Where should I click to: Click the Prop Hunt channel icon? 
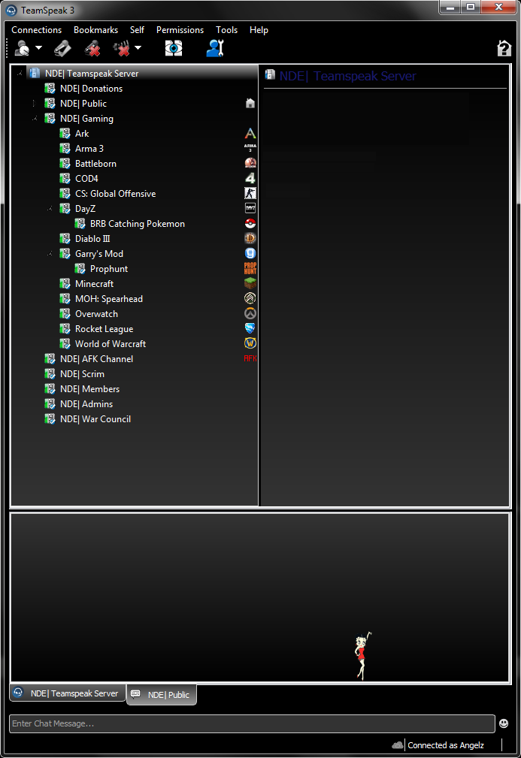250,268
